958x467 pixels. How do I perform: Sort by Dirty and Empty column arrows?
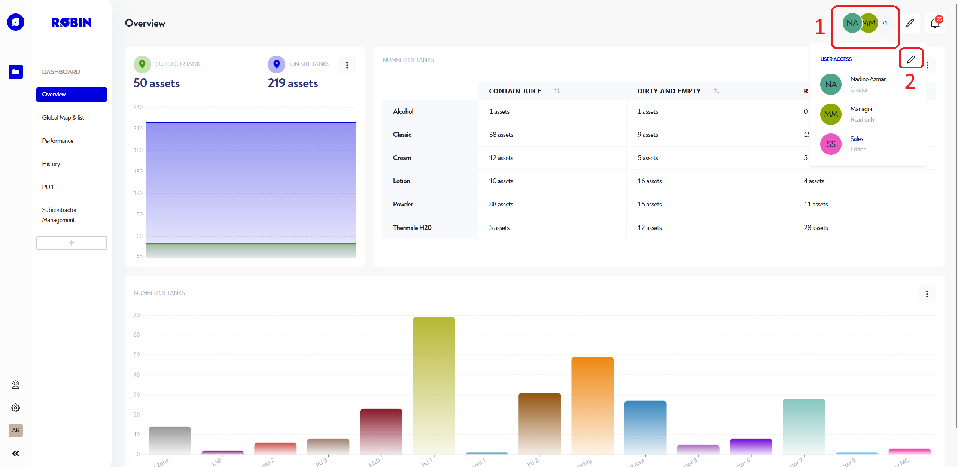[x=717, y=91]
